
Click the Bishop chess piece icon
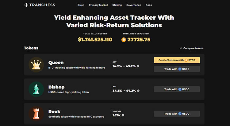tap(36, 89)
